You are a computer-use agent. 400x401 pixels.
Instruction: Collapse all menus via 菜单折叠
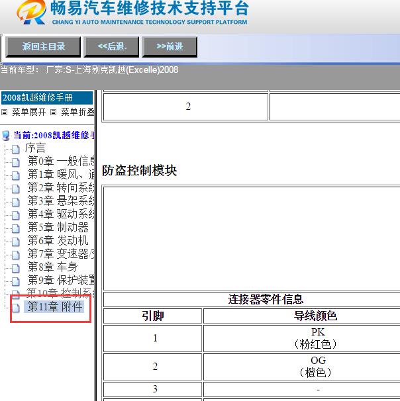coord(77,112)
